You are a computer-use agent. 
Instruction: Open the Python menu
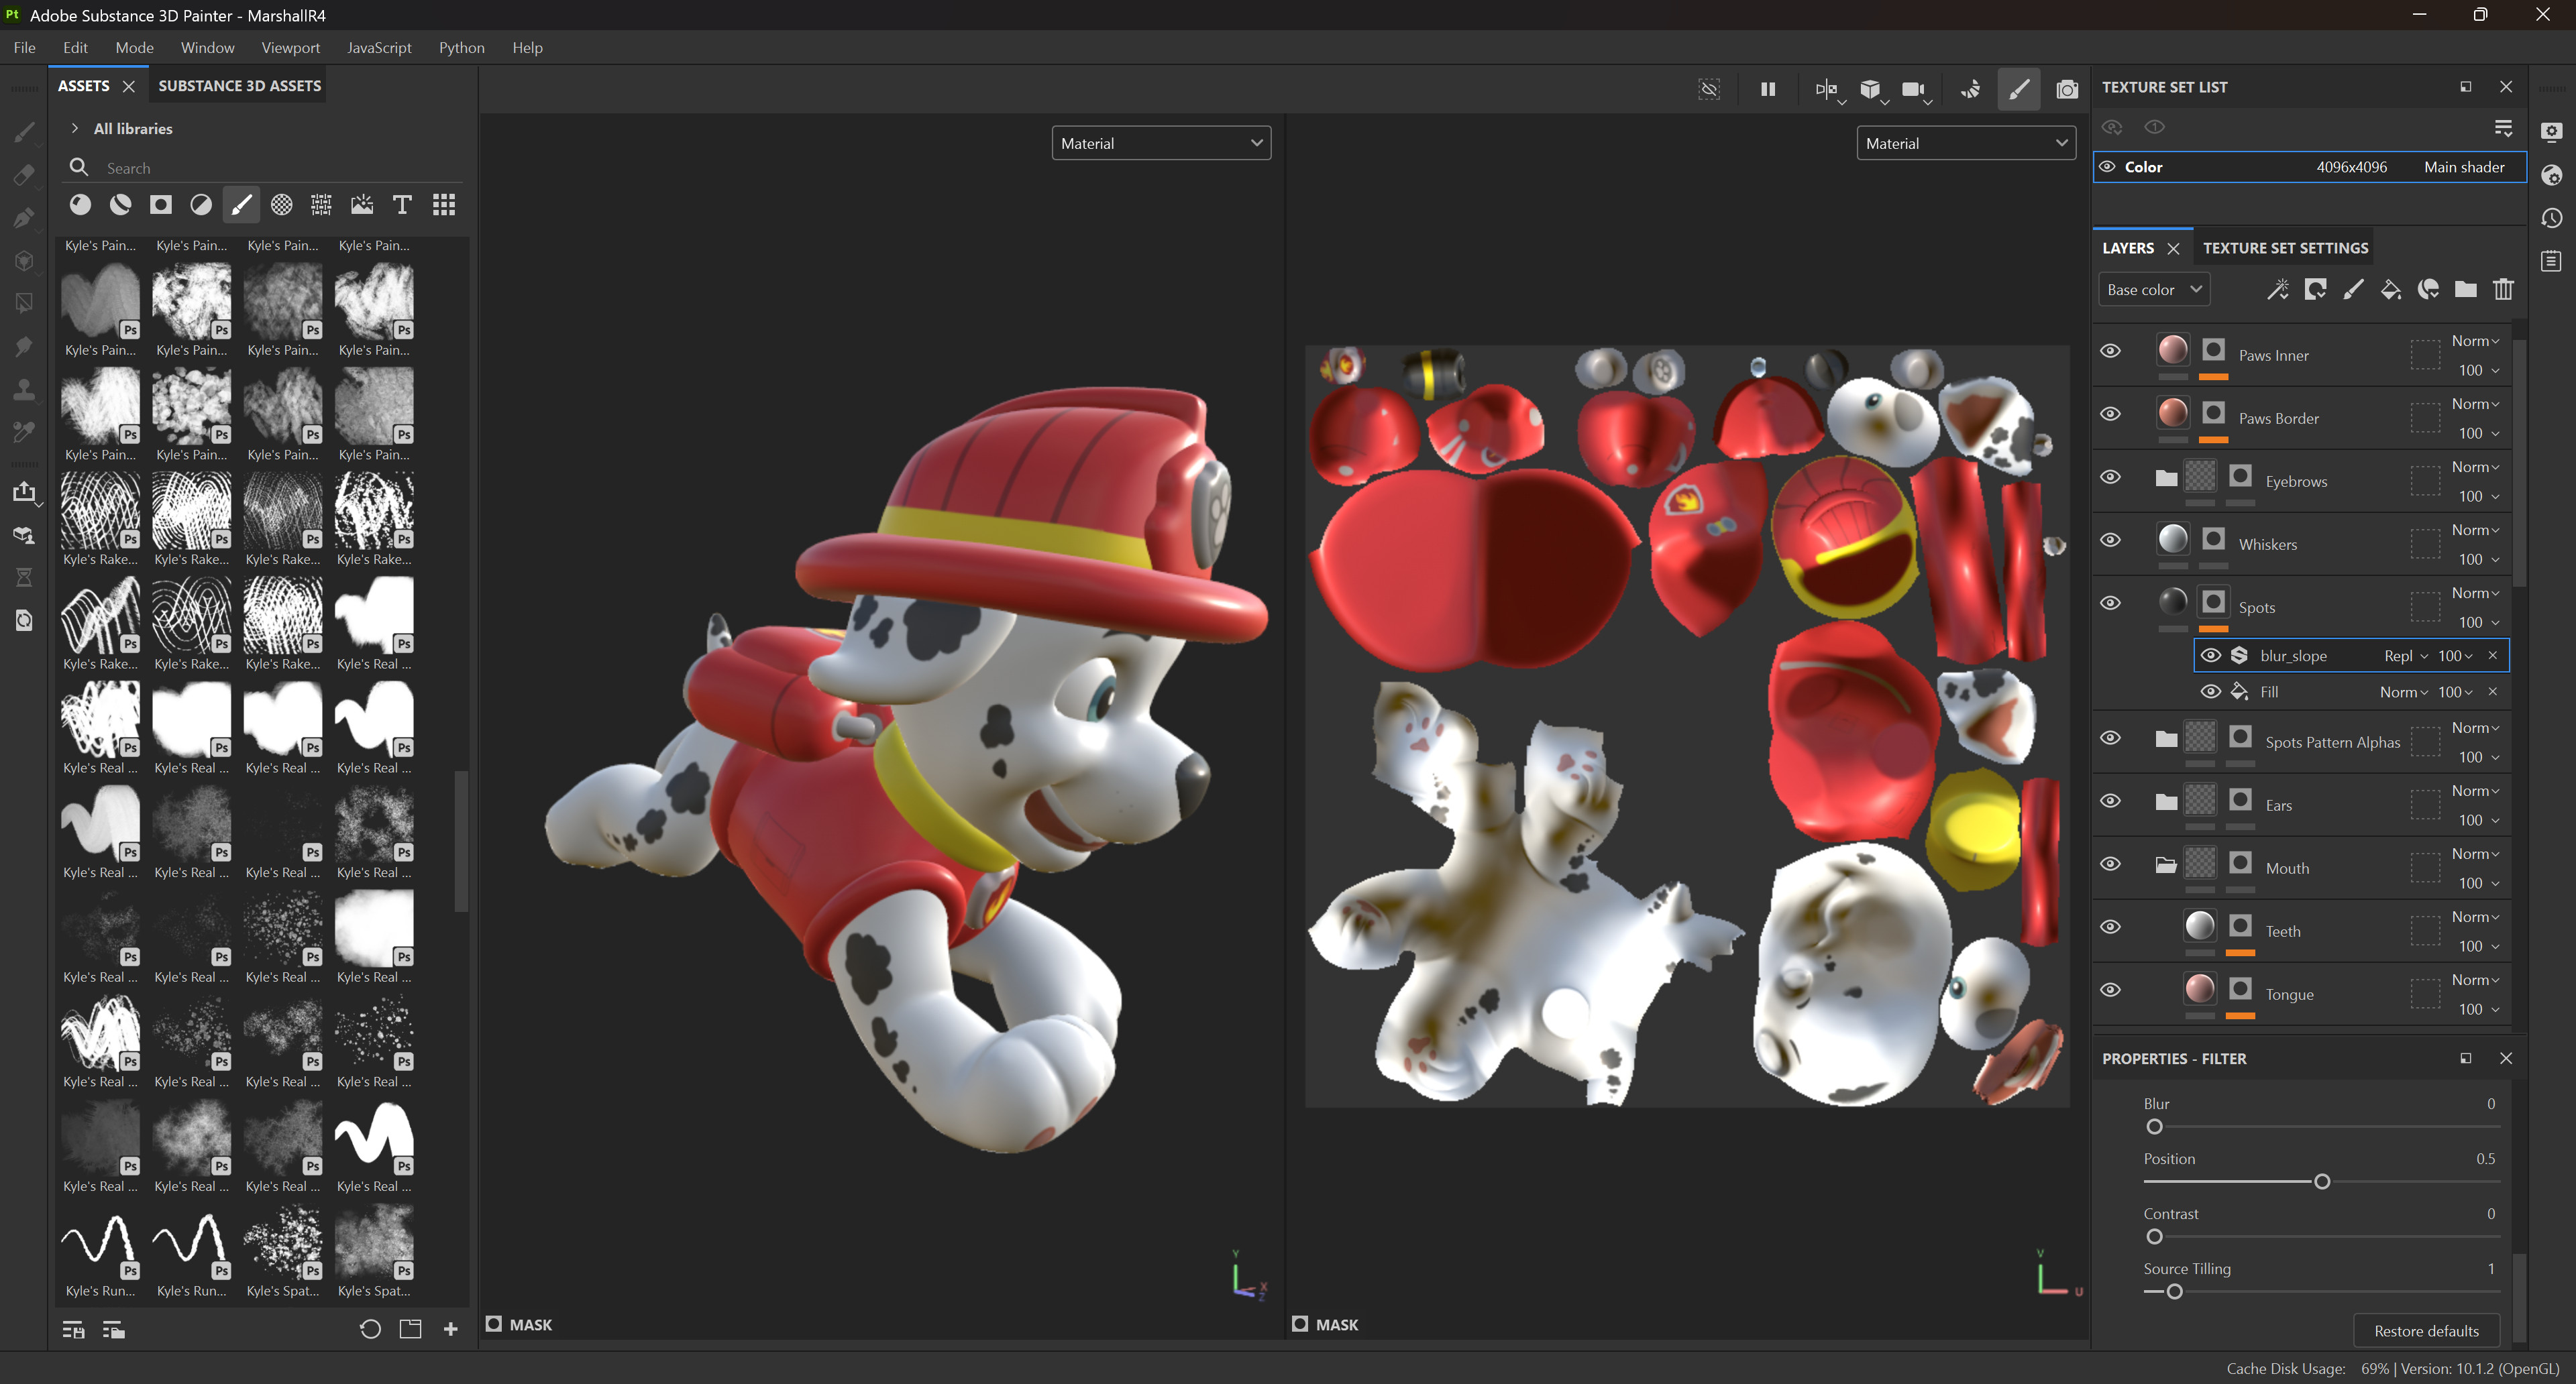pyautogui.click(x=461, y=47)
